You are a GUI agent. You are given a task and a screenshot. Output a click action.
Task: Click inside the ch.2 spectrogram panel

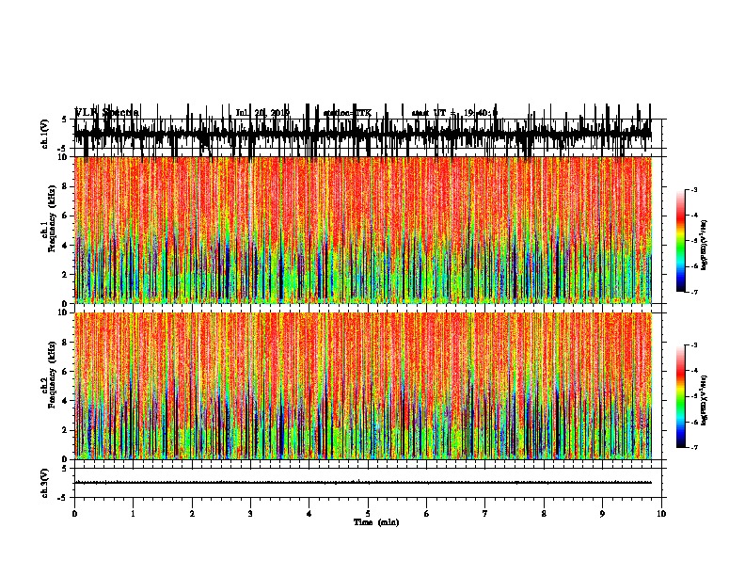[x=363, y=386]
